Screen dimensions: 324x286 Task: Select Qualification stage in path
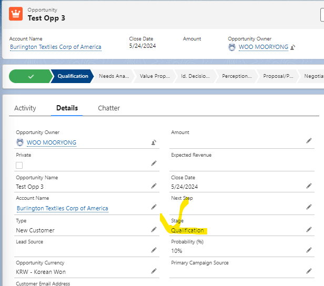tap(73, 76)
